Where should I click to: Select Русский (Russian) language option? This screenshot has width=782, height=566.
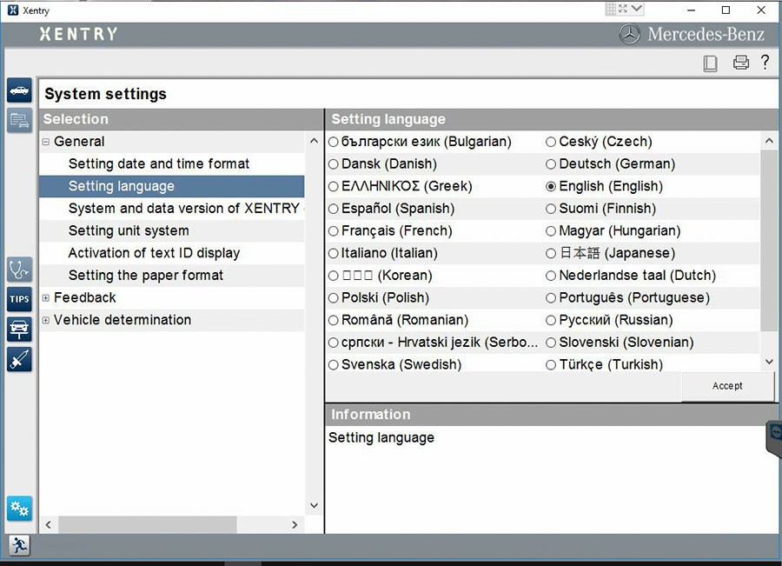(x=551, y=320)
